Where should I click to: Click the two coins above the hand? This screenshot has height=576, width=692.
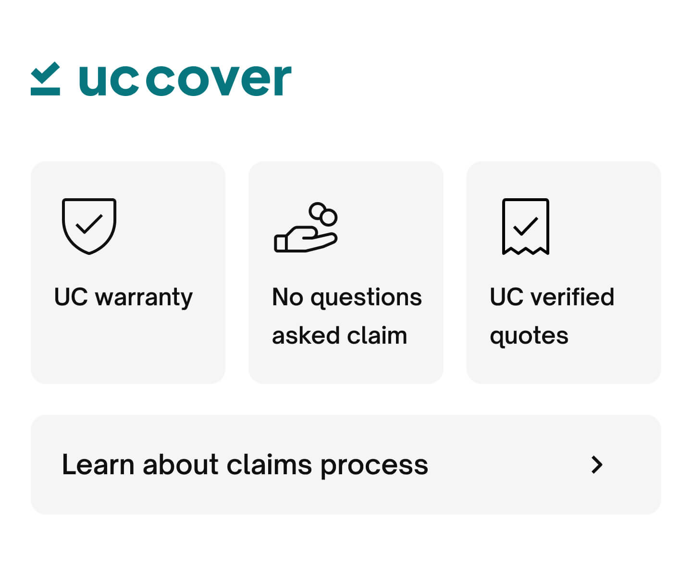point(323,214)
